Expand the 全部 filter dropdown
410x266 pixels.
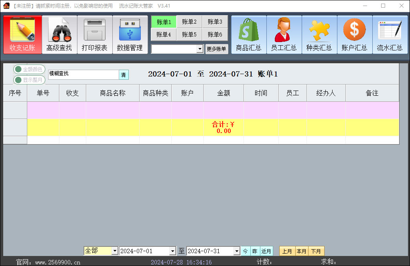pyautogui.click(x=115, y=251)
